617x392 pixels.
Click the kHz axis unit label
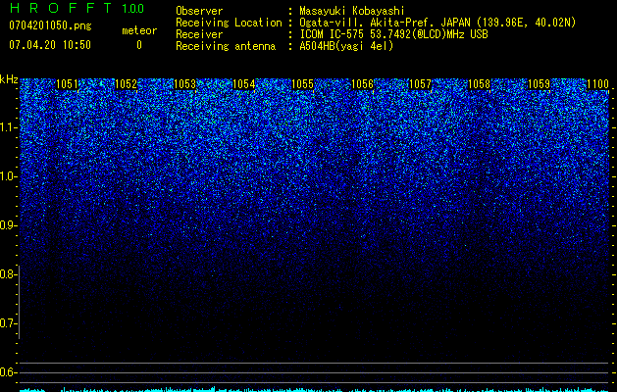tap(9, 79)
